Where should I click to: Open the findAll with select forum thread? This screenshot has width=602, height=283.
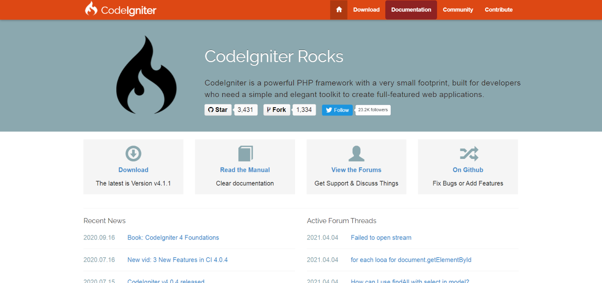410,281
